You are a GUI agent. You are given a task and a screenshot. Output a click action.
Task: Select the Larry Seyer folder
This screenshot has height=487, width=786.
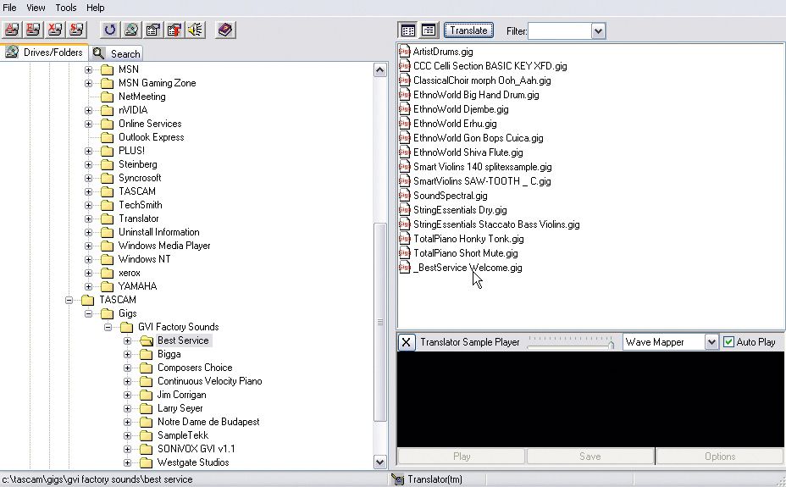click(180, 408)
